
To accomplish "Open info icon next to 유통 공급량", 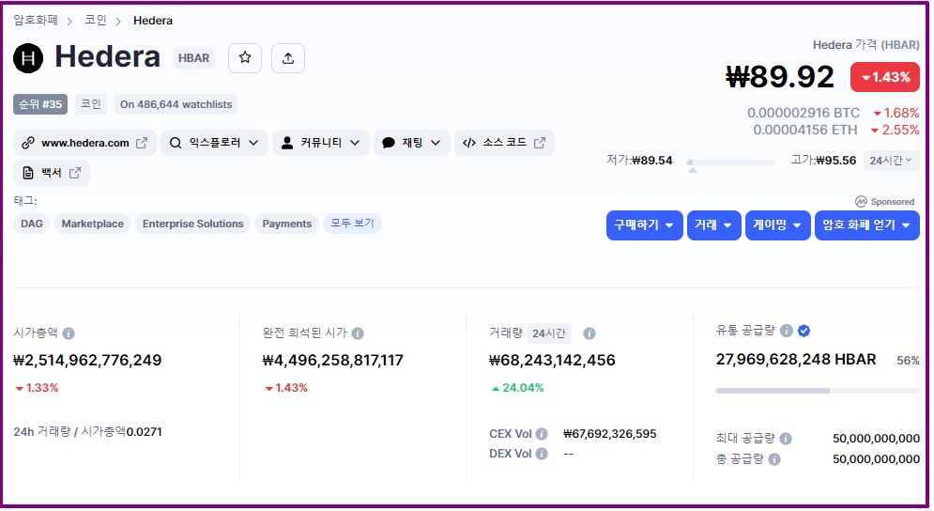I will 787,331.
